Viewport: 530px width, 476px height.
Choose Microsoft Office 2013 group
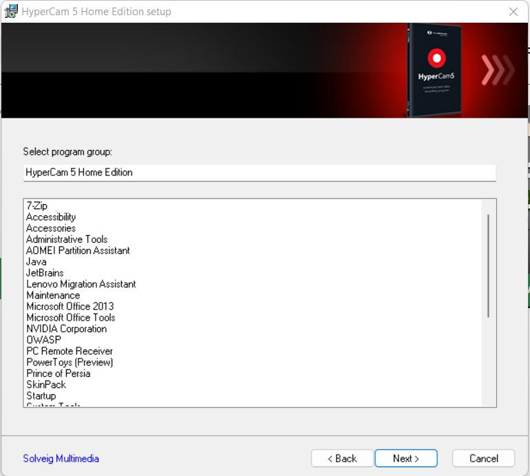[x=70, y=306]
